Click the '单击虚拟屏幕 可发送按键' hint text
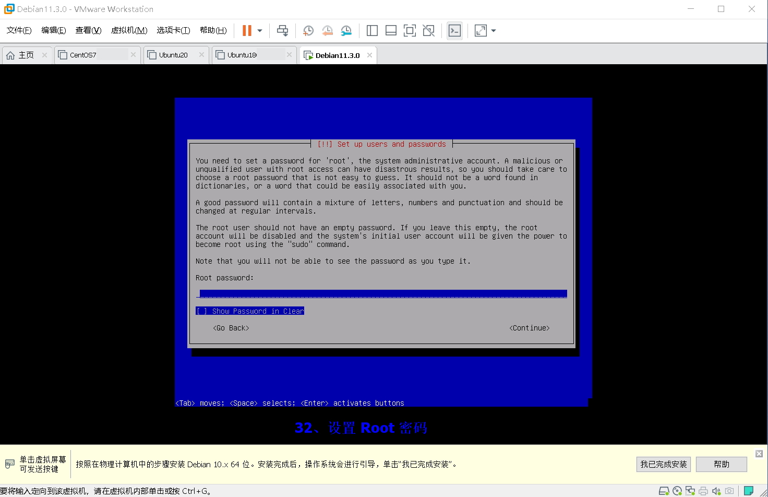This screenshot has width=768, height=497. click(43, 464)
